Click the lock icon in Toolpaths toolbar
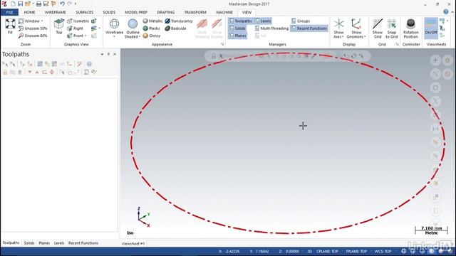This screenshot has width=456, height=256. click(5, 72)
